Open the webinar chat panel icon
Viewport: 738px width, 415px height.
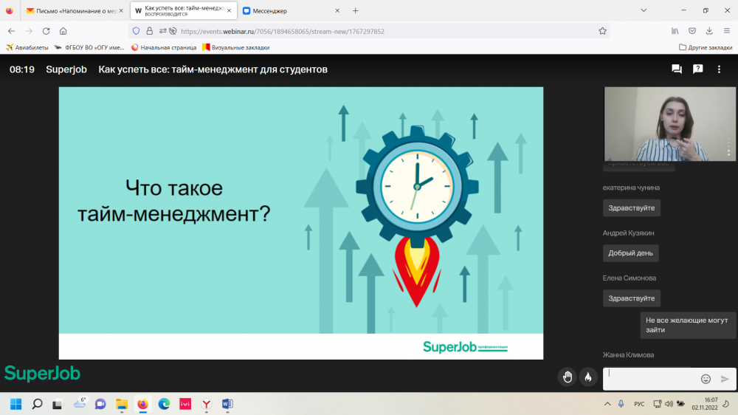coord(677,69)
